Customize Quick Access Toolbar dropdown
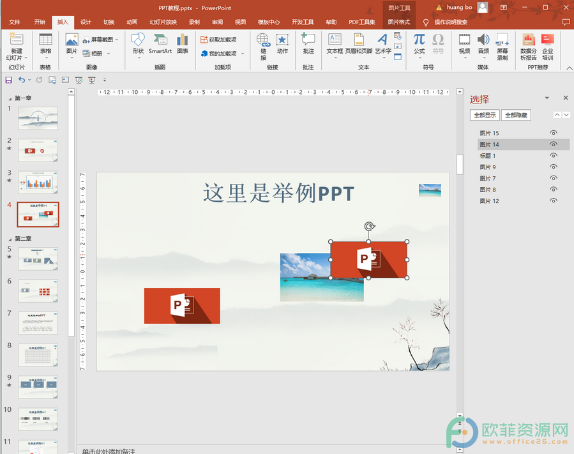The width and height of the screenshot is (574, 454). 104,80
